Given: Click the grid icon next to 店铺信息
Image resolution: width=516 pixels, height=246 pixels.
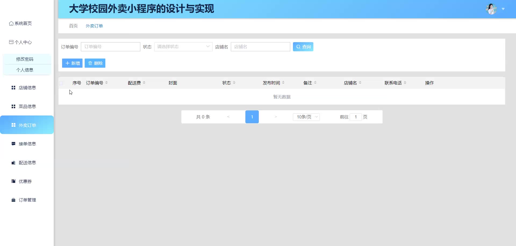Looking at the screenshot, I should pyautogui.click(x=13, y=88).
